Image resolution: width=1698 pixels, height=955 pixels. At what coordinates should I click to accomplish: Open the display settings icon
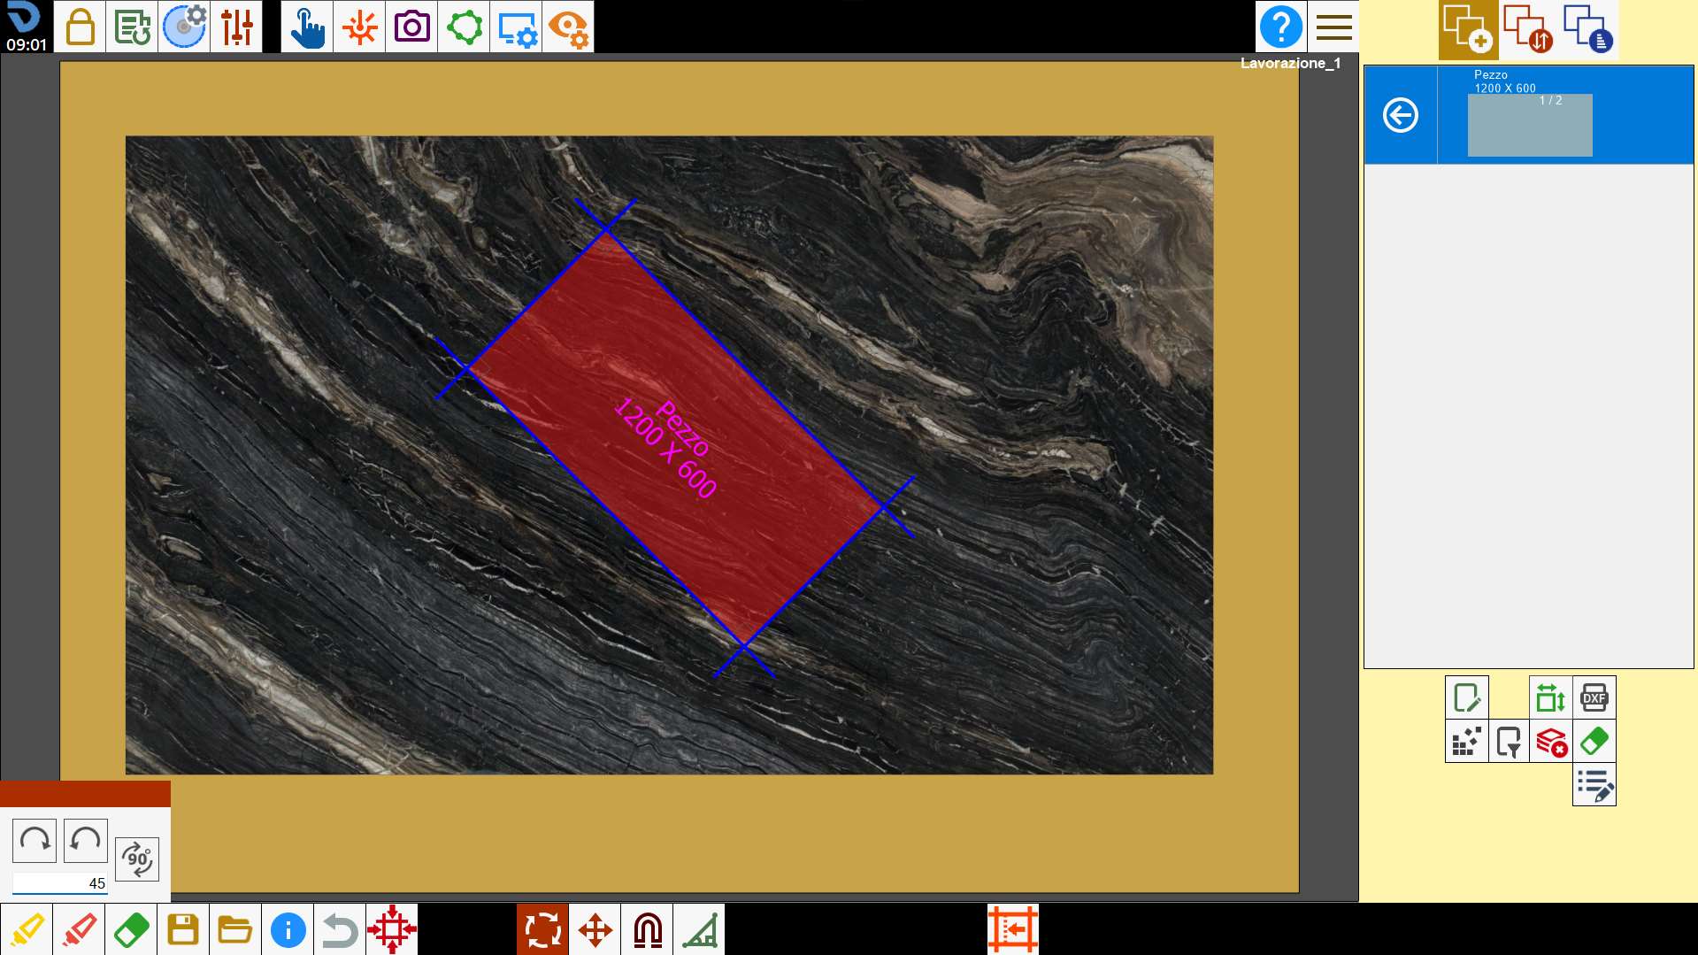pyautogui.click(x=516, y=27)
